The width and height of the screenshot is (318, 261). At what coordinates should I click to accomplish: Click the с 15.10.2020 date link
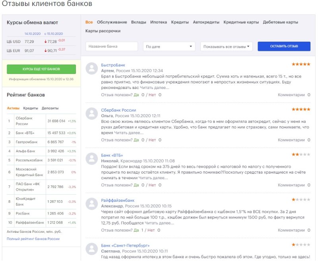54,34
